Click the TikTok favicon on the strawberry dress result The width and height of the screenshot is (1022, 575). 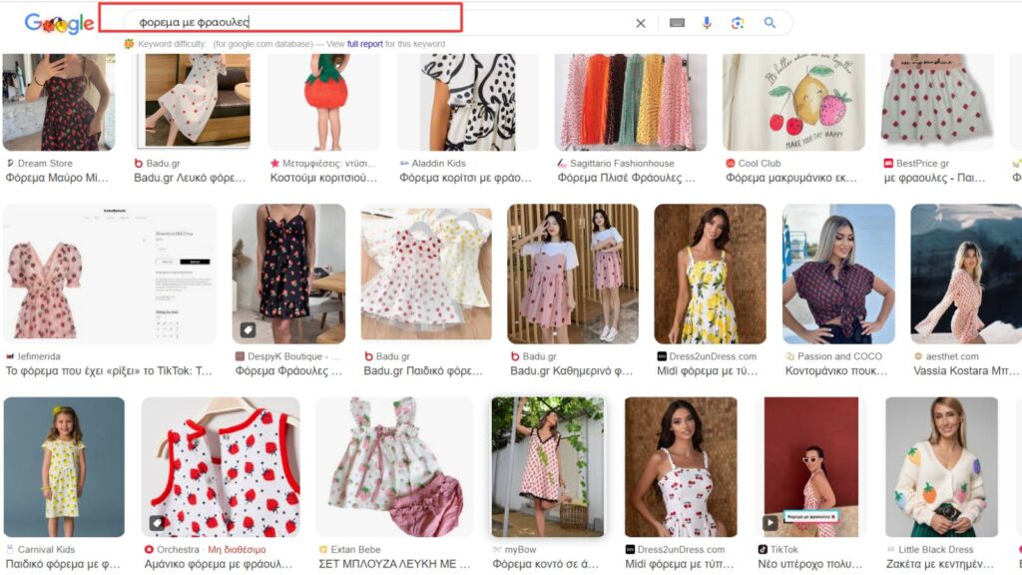pos(764,549)
